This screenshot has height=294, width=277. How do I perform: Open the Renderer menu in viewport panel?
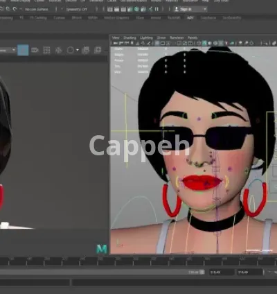177,37
